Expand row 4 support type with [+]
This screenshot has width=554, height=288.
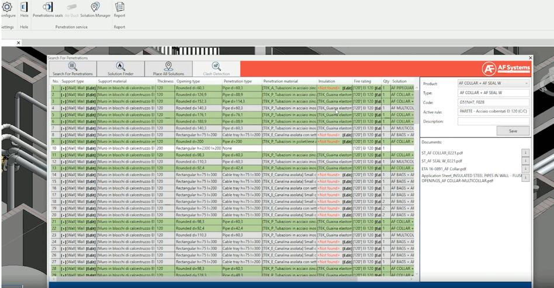[x=64, y=108]
